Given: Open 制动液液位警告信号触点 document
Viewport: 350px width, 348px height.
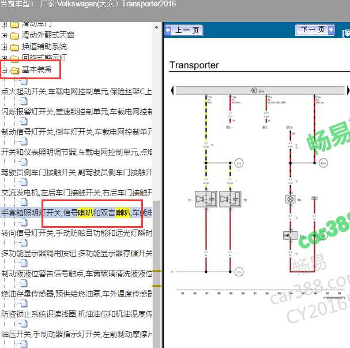Looking at the screenshot, I should (x=76, y=273).
